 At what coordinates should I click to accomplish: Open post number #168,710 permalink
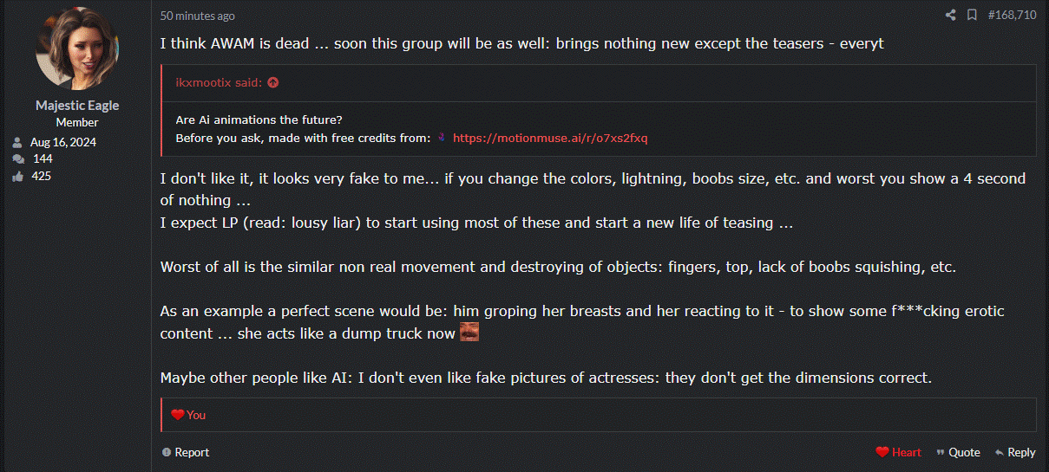pos(1012,15)
